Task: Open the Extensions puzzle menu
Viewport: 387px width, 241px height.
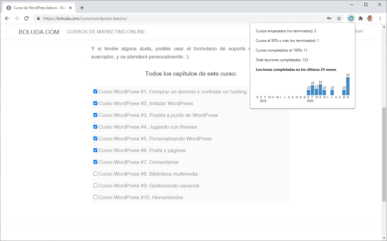Action: 361,18
